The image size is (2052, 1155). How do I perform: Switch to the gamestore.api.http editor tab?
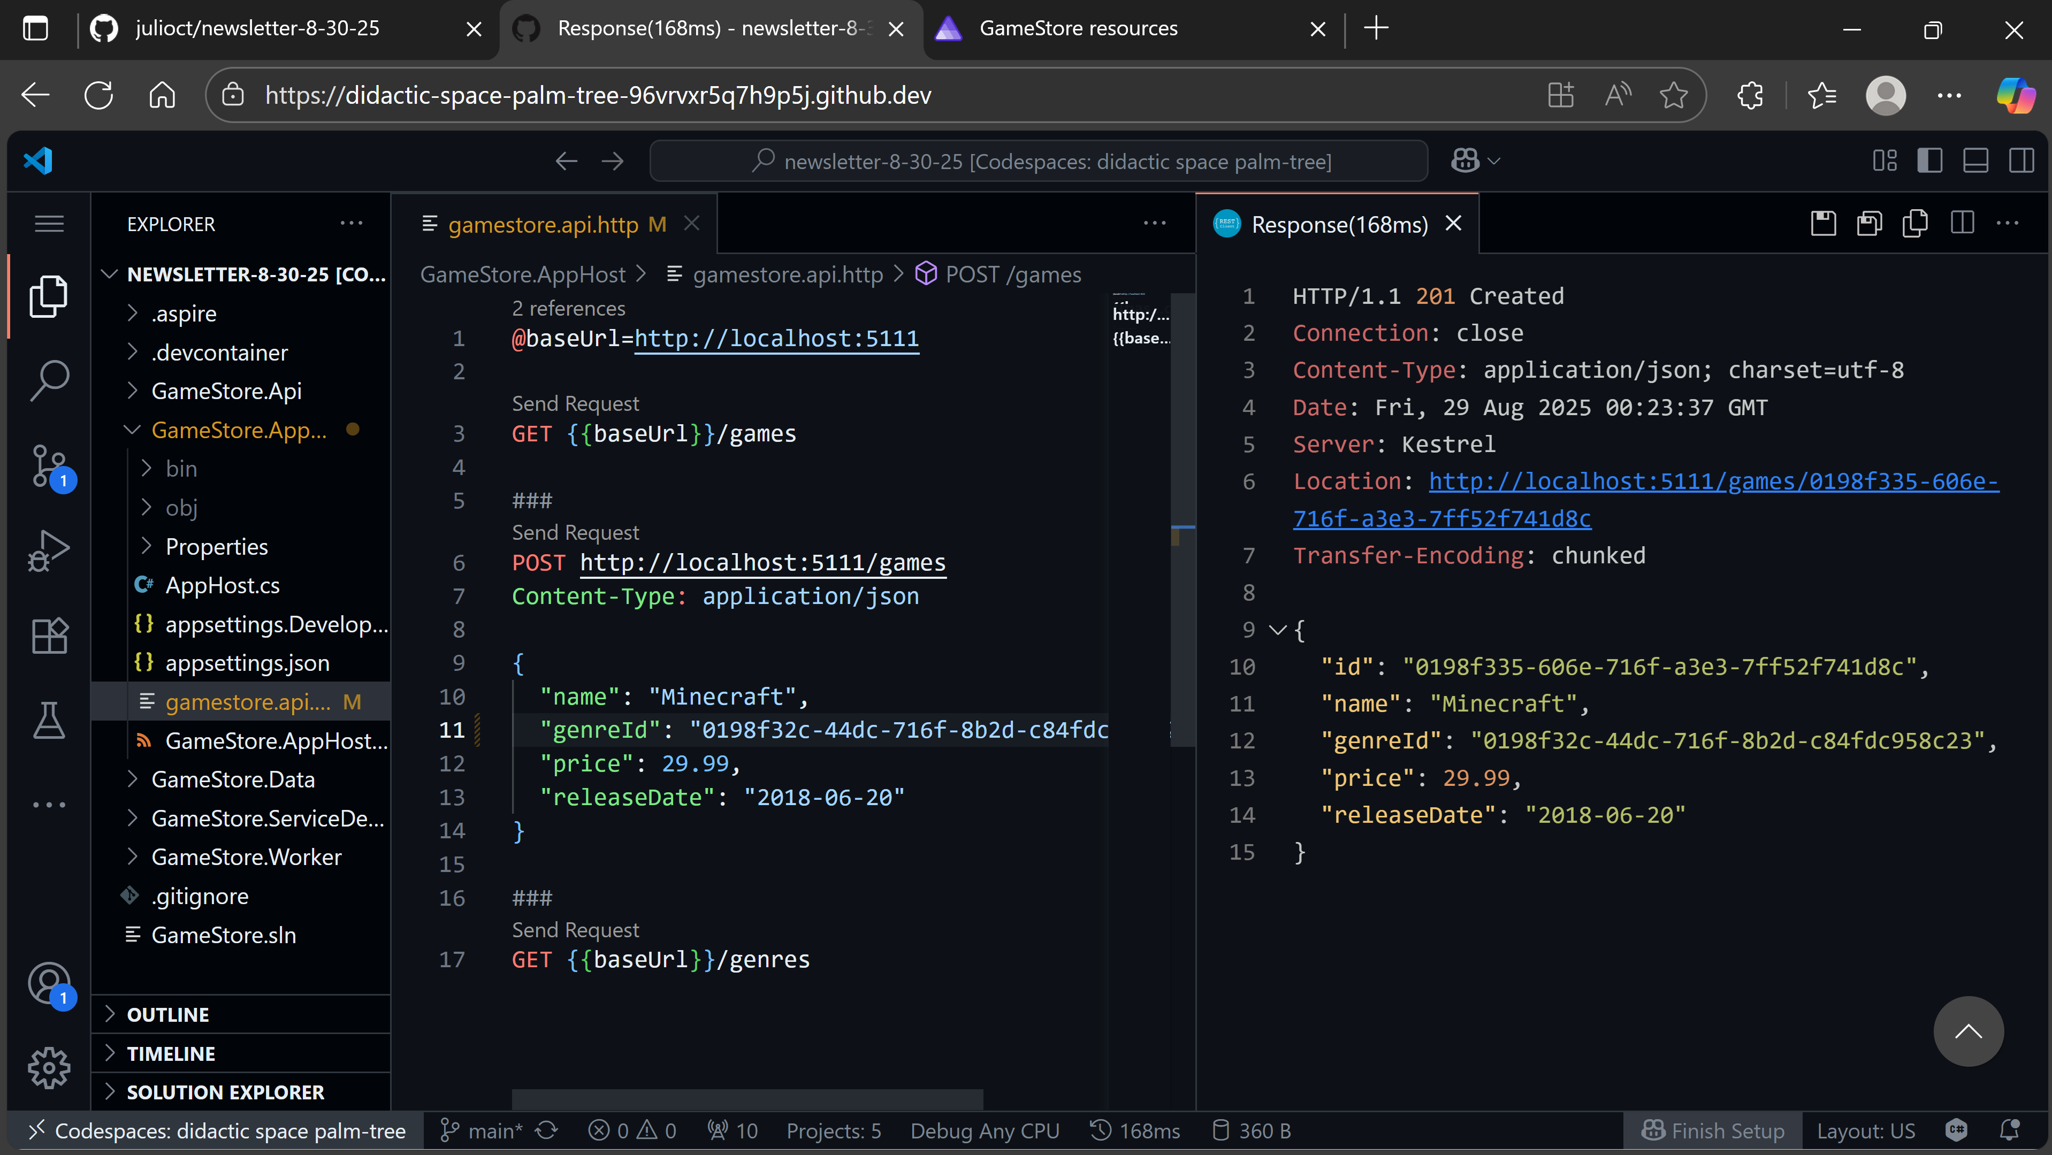(554, 225)
